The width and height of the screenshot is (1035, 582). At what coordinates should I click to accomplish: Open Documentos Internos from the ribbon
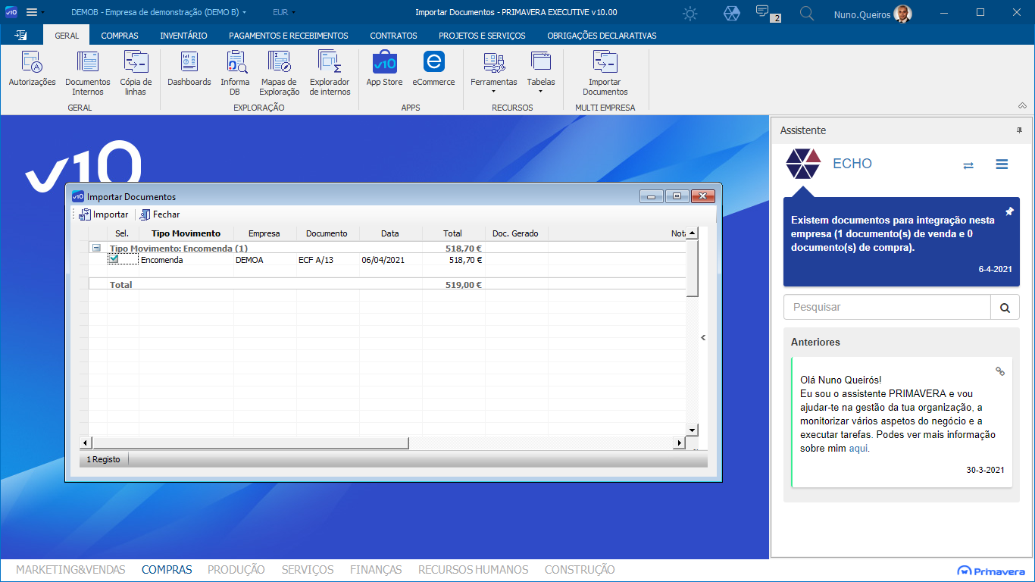[x=88, y=74]
